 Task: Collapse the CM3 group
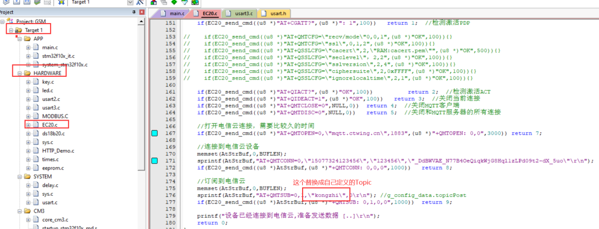pyautogui.click(x=20, y=211)
